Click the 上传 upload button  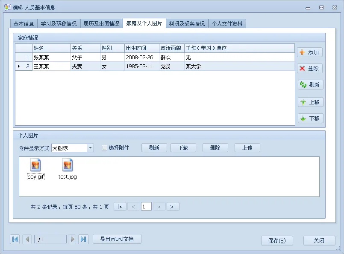[247, 148]
